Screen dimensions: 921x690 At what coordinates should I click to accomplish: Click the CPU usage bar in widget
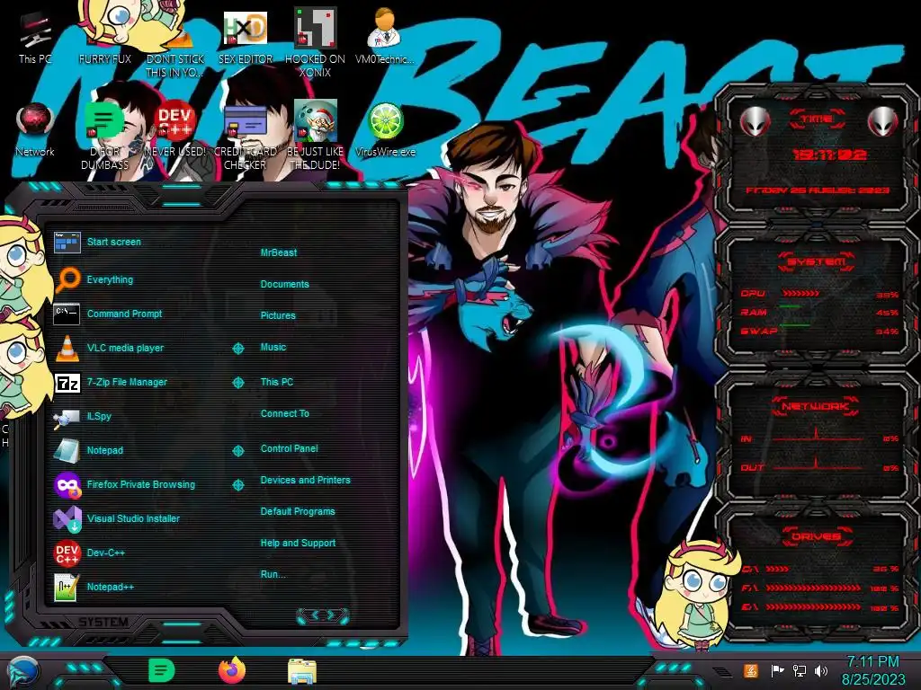(801, 294)
